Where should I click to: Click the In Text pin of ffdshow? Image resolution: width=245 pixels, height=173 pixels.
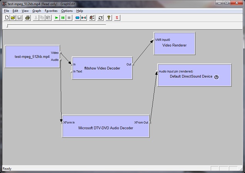click(71, 71)
